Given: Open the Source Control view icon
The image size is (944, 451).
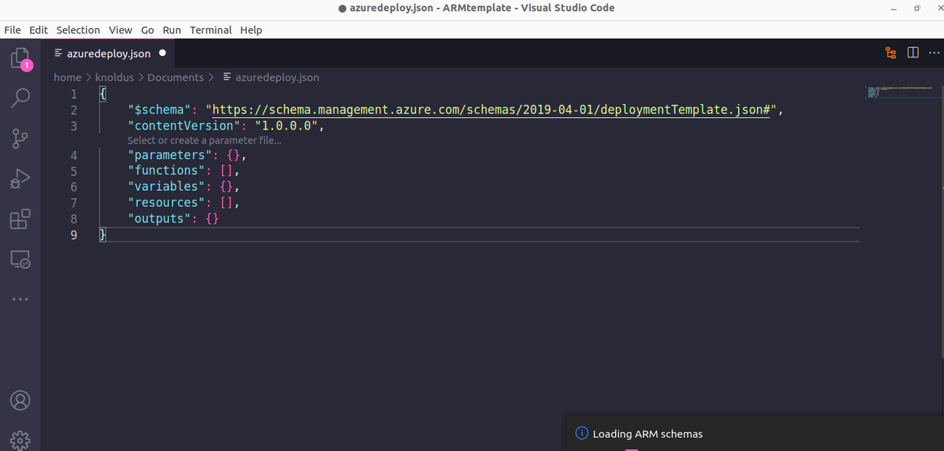Looking at the screenshot, I should pyautogui.click(x=20, y=138).
